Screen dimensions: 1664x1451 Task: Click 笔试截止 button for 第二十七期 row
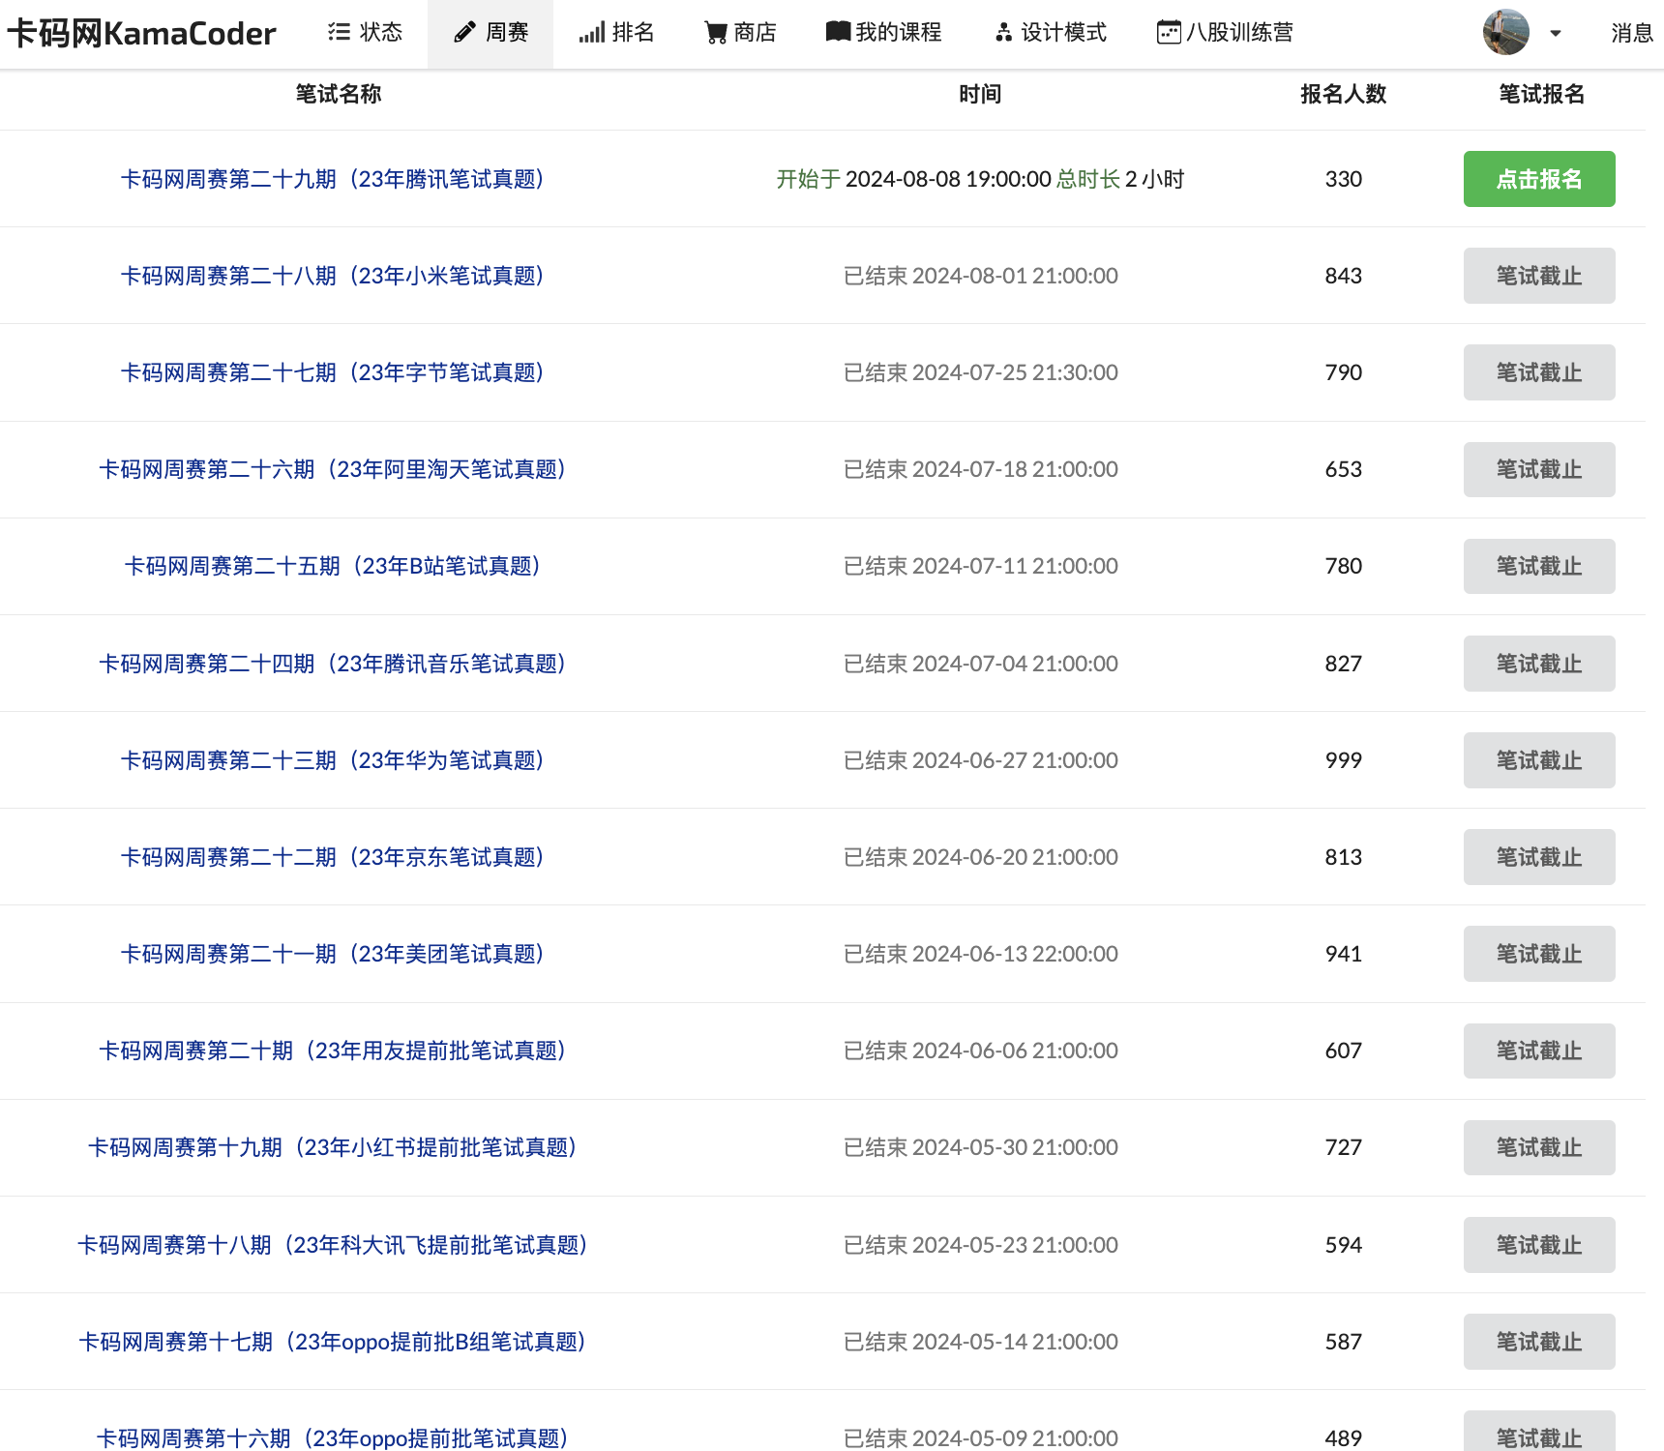click(1539, 372)
